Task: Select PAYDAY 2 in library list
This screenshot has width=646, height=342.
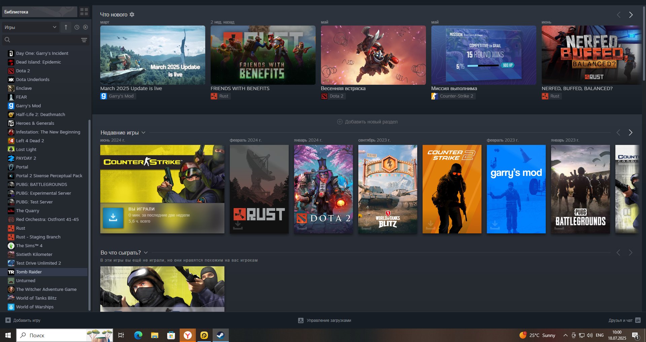Action: [44, 158]
